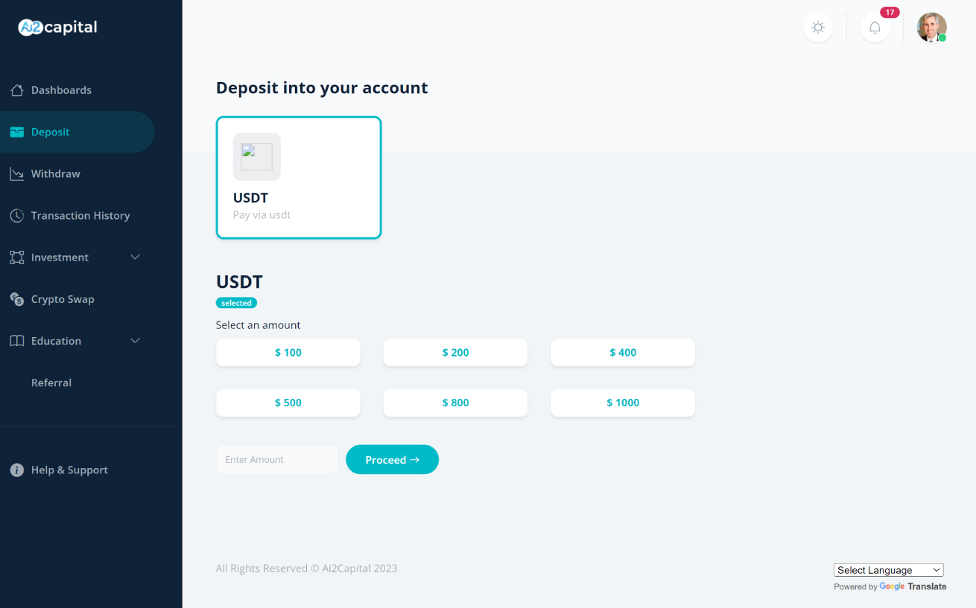Click the Transaction History clock icon

point(16,216)
